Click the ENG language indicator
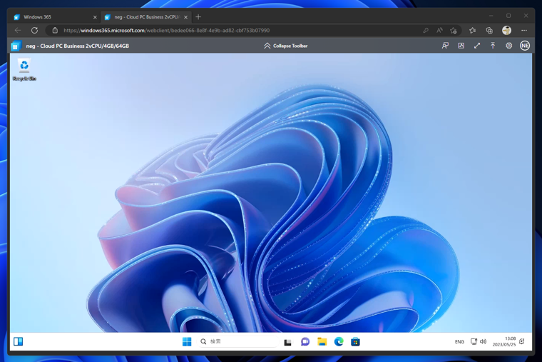 coord(459,342)
